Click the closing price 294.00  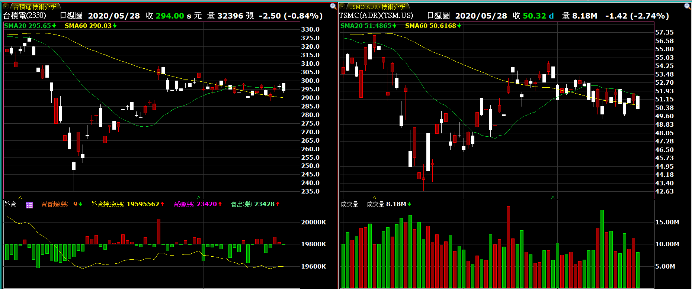tap(170, 16)
